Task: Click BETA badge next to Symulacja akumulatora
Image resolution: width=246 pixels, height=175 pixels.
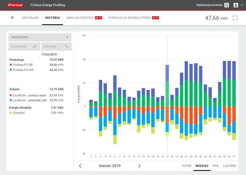Action: click(156, 18)
